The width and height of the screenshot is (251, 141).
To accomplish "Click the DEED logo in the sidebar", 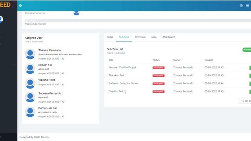I will [x=5, y=5].
